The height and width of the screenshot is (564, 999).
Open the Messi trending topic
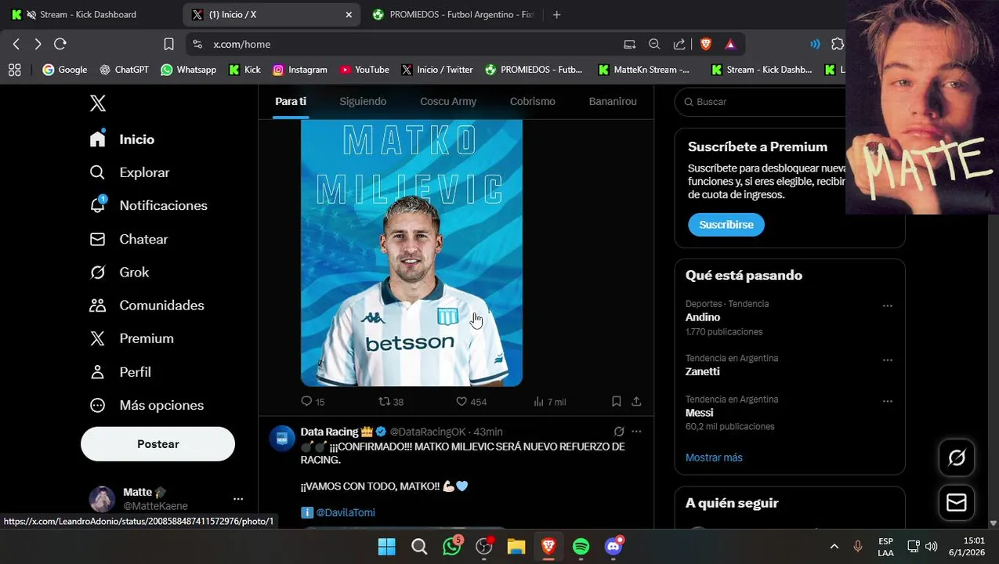700,413
